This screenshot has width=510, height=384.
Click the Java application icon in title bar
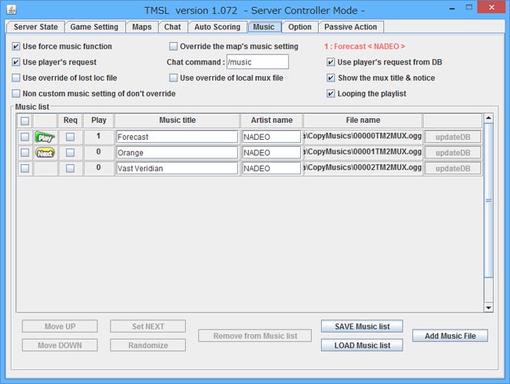coord(10,9)
